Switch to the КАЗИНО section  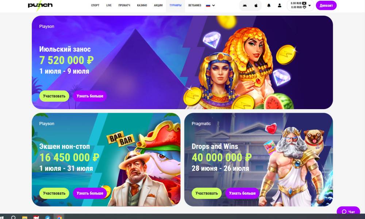pos(142,5)
